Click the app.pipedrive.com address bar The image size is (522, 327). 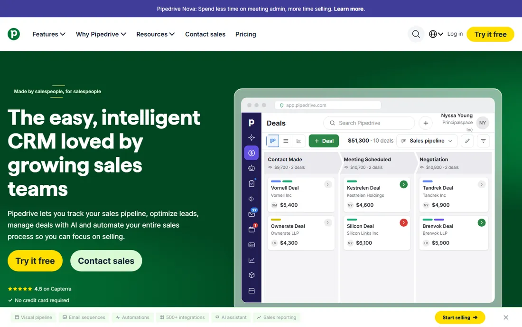click(x=327, y=105)
